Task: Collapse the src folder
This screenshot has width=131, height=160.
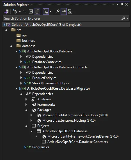Action: [x=6, y=30]
